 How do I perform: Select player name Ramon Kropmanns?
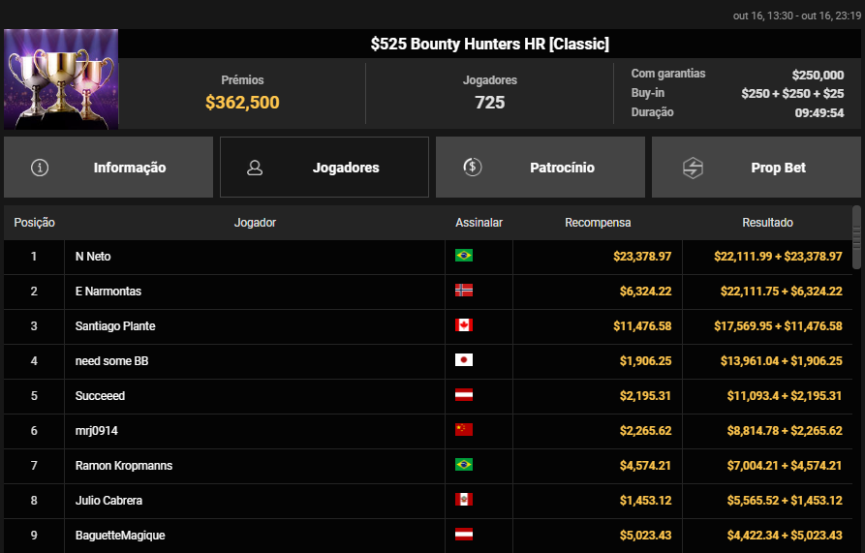(124, 465)
